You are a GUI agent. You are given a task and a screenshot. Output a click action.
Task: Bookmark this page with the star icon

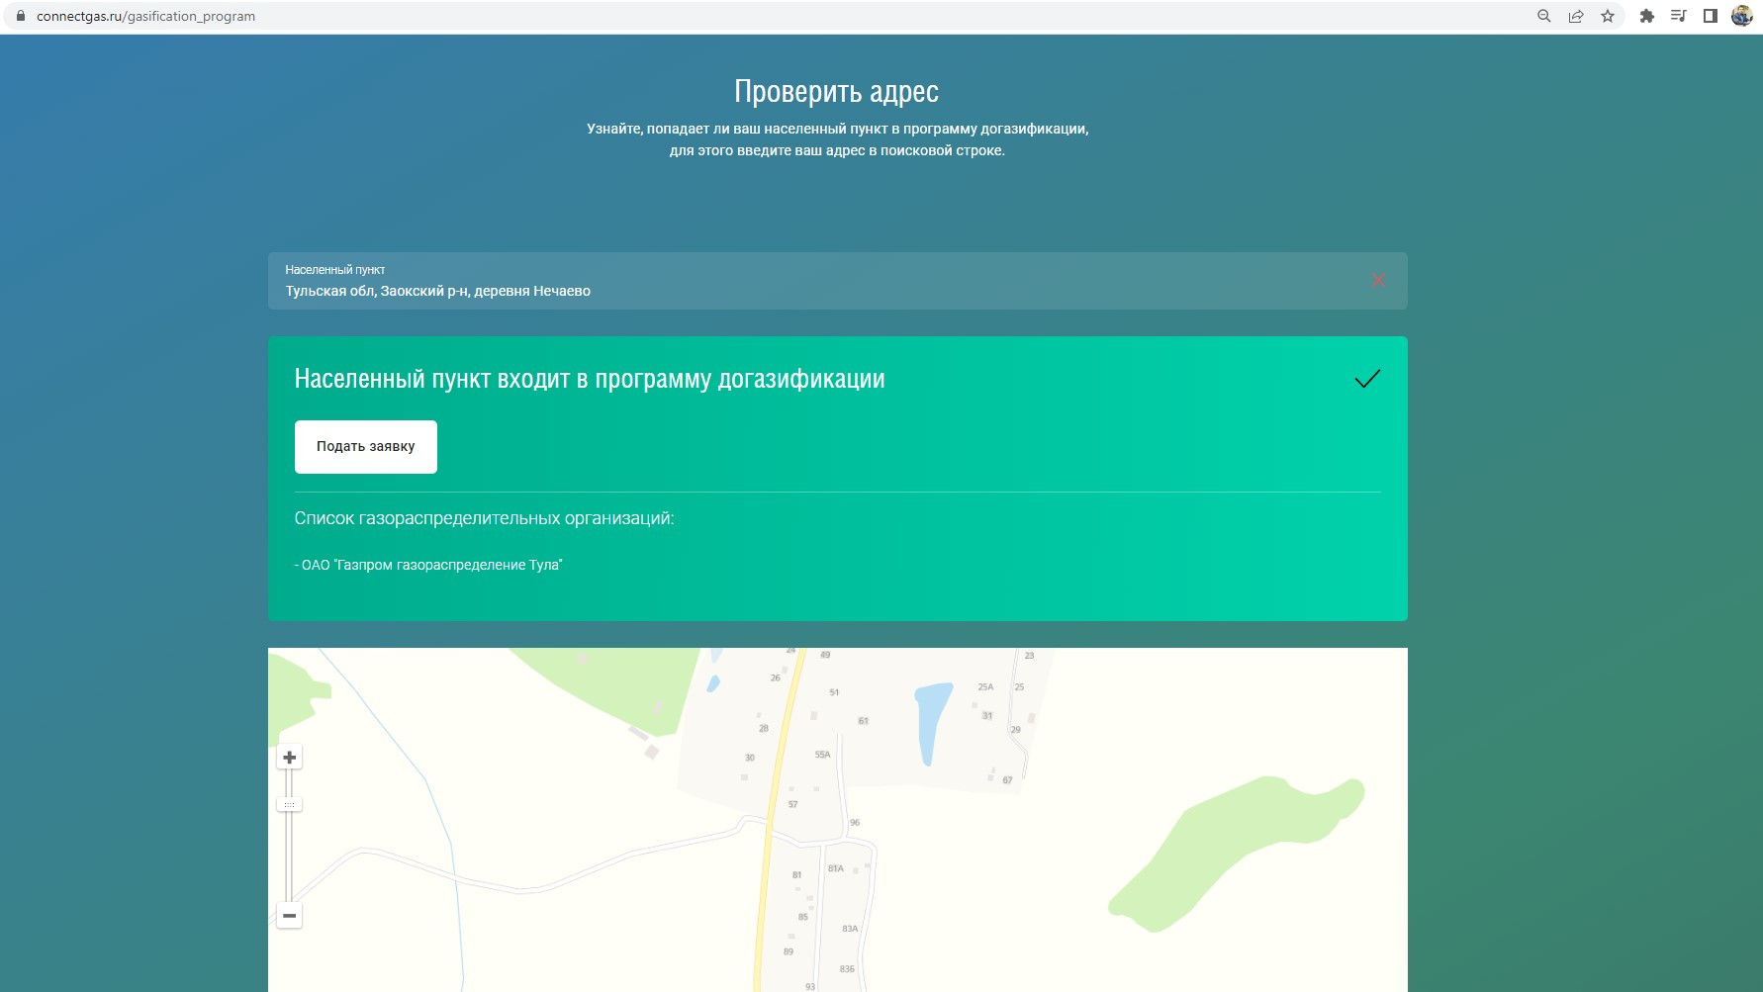[1608, 16]
